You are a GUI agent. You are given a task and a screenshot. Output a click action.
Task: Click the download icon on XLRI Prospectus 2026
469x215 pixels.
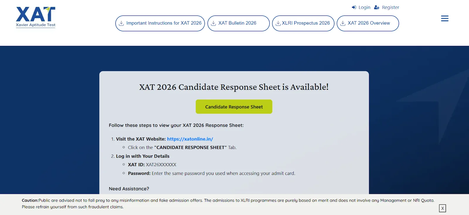(278, 23)
